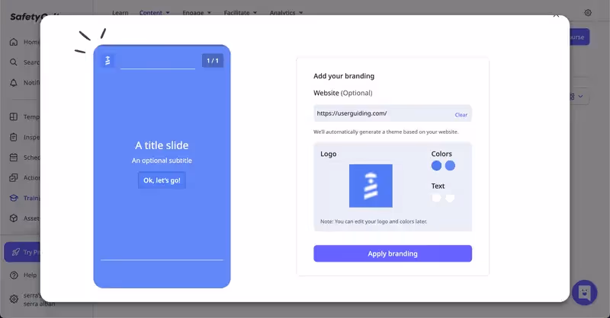Click Clear in the website field
This screenshot has width=610, height=318.
pos(461,115)
